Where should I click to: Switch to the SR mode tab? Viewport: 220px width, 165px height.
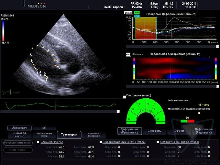tap(44, 128)
